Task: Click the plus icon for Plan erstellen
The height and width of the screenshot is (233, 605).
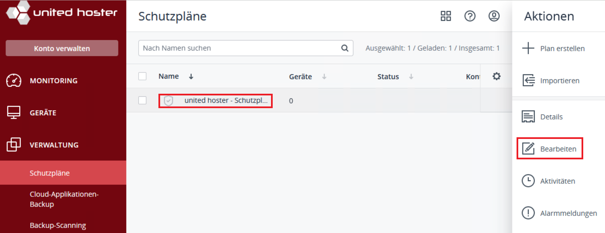Action: tap(528, 48)
